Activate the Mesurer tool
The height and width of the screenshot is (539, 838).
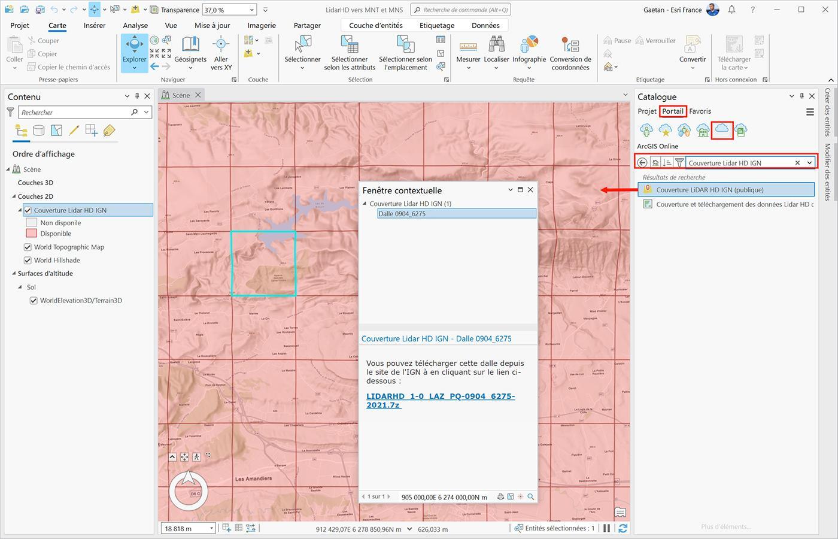[468, 53]
